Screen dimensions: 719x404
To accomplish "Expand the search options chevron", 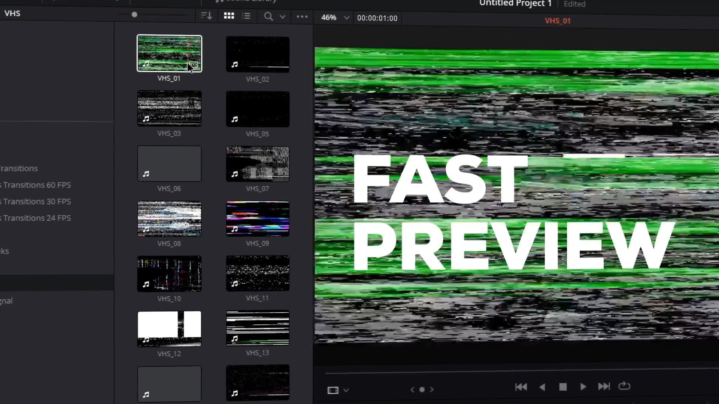I will 283,17.
